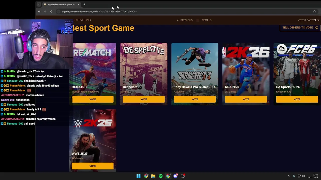Go back with the browser back arrow
The height and width of the screenshot is (180, 321).
(39, 11)
